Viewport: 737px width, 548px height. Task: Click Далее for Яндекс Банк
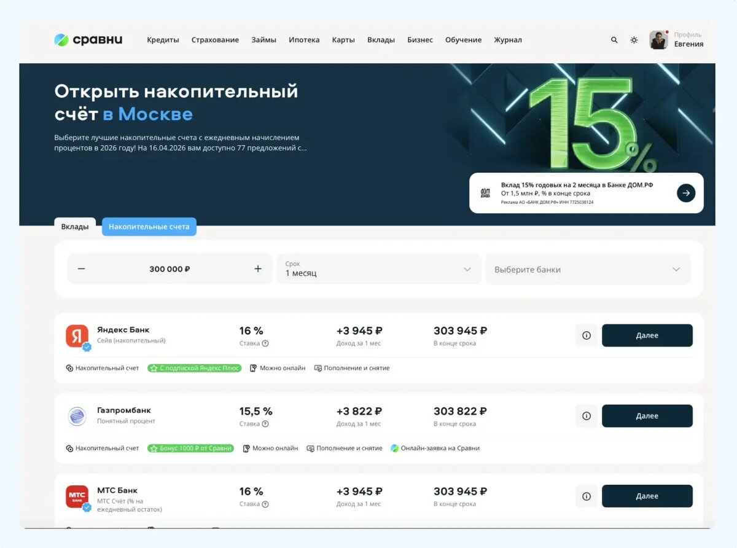(647, 335)
